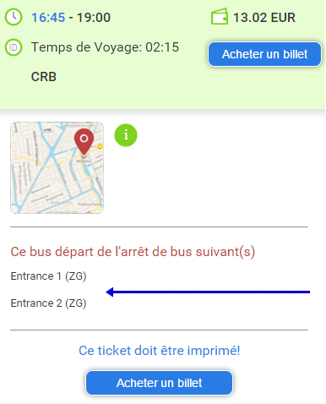Select Entrance 1 (ZG) stop
The image size is (326, 404).
pyautogui.click(x=48, y=276)
